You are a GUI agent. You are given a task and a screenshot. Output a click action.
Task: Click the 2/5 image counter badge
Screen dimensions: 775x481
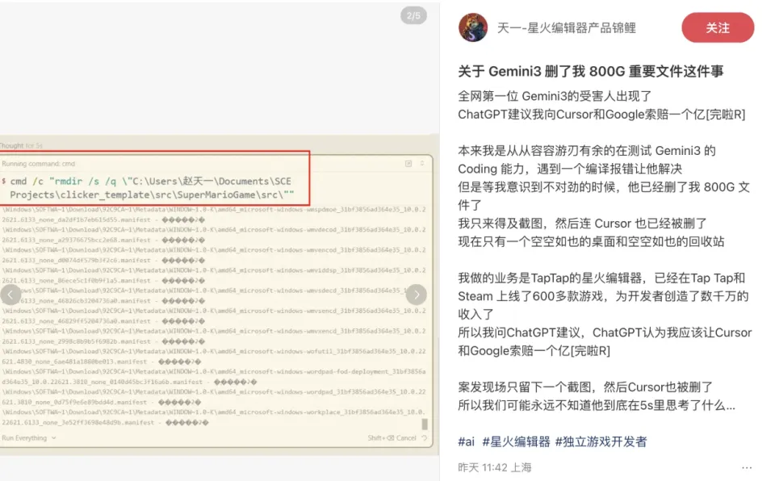tap(413, 15)
